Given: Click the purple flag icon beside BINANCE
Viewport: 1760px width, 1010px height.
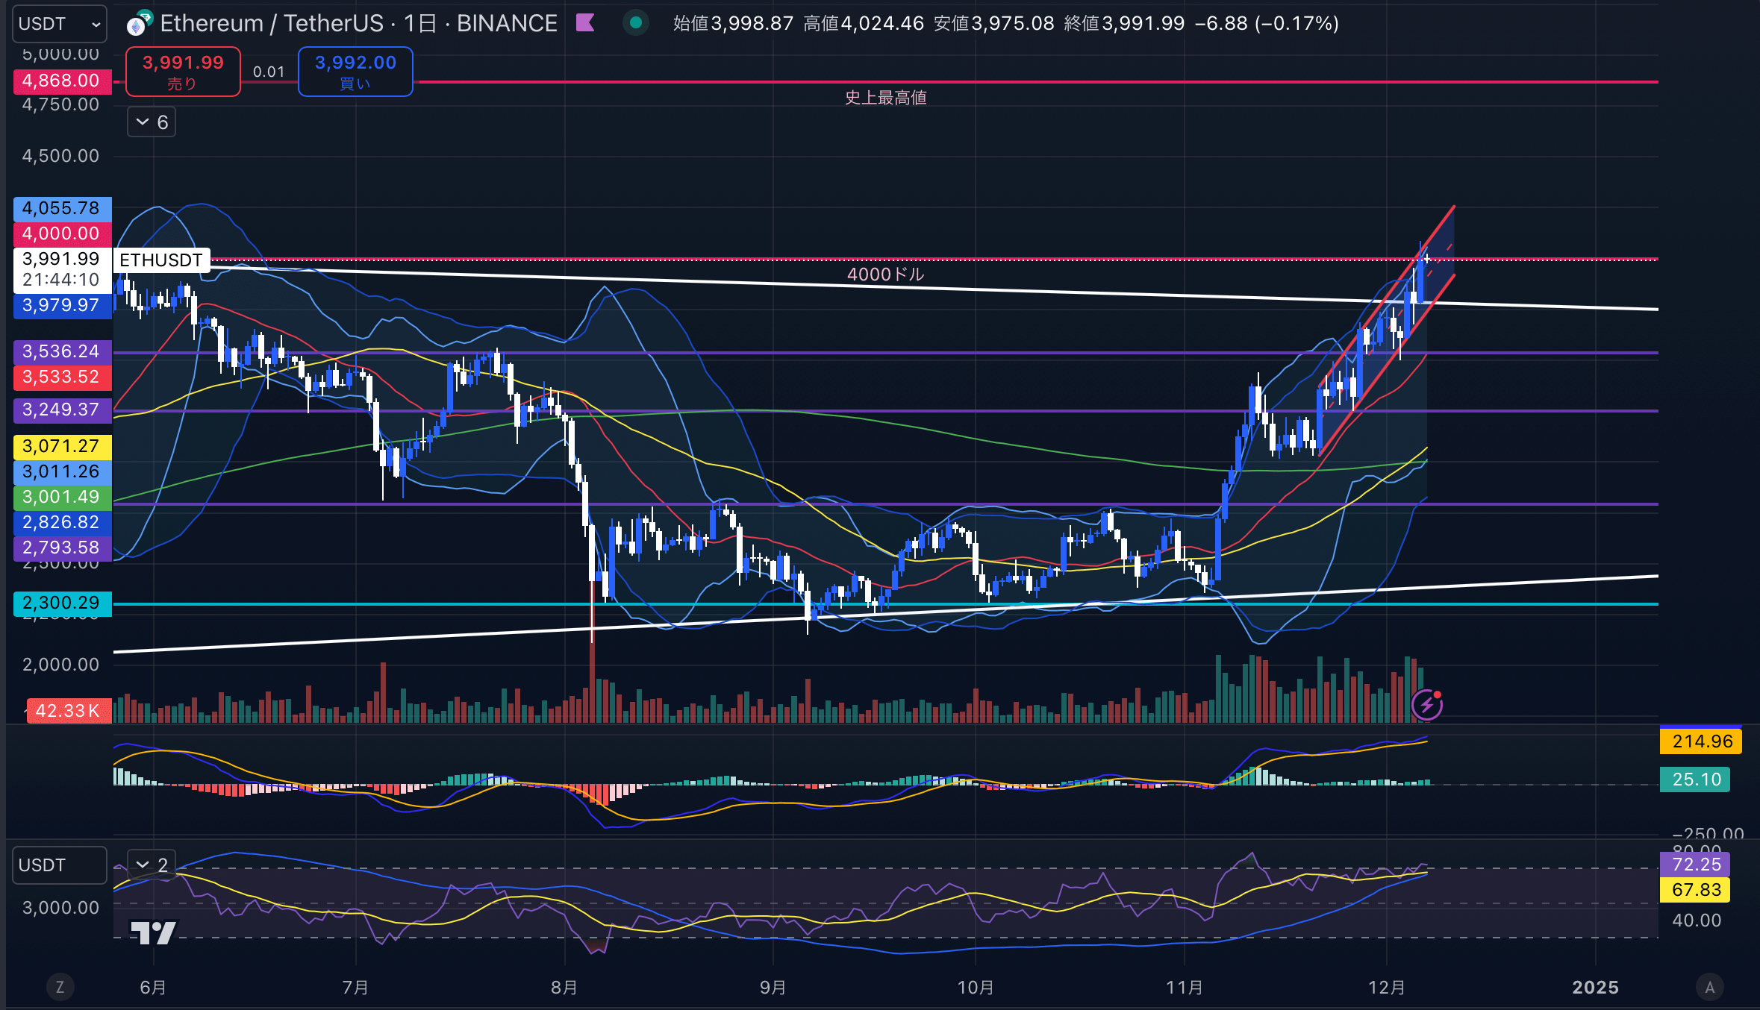Looking at the screenshot, I should click(x=586, y=23).
